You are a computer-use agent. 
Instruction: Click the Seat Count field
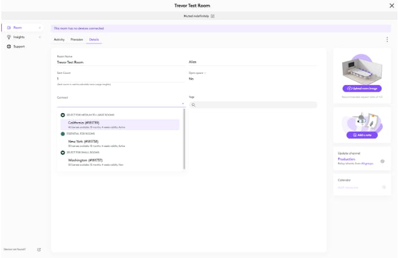(x=121, y=79)
